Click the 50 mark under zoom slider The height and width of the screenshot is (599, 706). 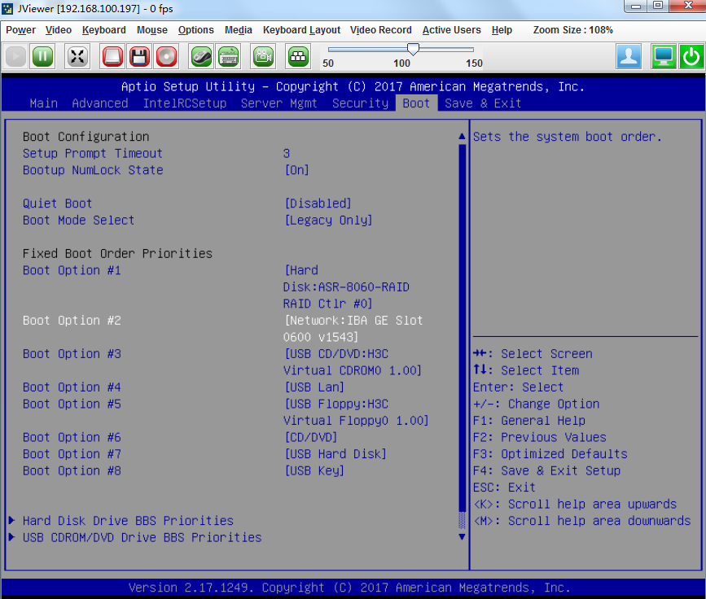click(328, 63)
